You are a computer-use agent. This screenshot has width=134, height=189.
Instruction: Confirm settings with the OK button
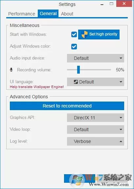coord(79,178)
